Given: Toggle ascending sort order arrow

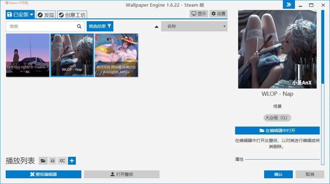Looking at the screenshot, I should point(156,27).
